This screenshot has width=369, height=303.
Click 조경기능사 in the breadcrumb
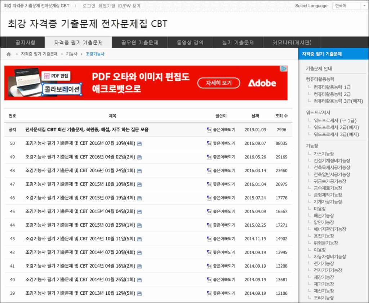click(x=95, y=54)
